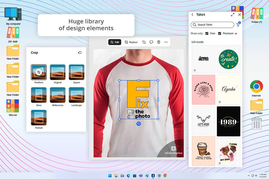Click the 'Fix the photo' design on the shirt

[x=139, y=100]
